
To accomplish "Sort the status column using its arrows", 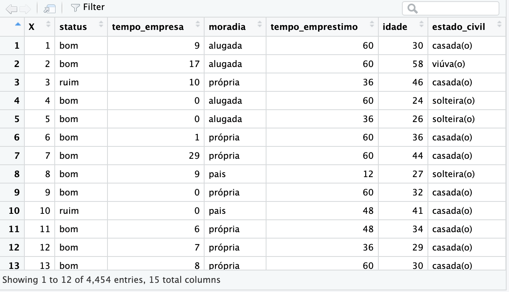I will (101, 25).
